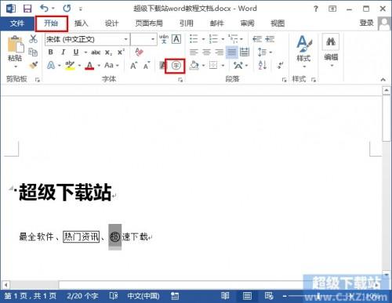392x303 pixels.
Task: Click the Redo/Repeat icon
Action: tap(67, 9)
